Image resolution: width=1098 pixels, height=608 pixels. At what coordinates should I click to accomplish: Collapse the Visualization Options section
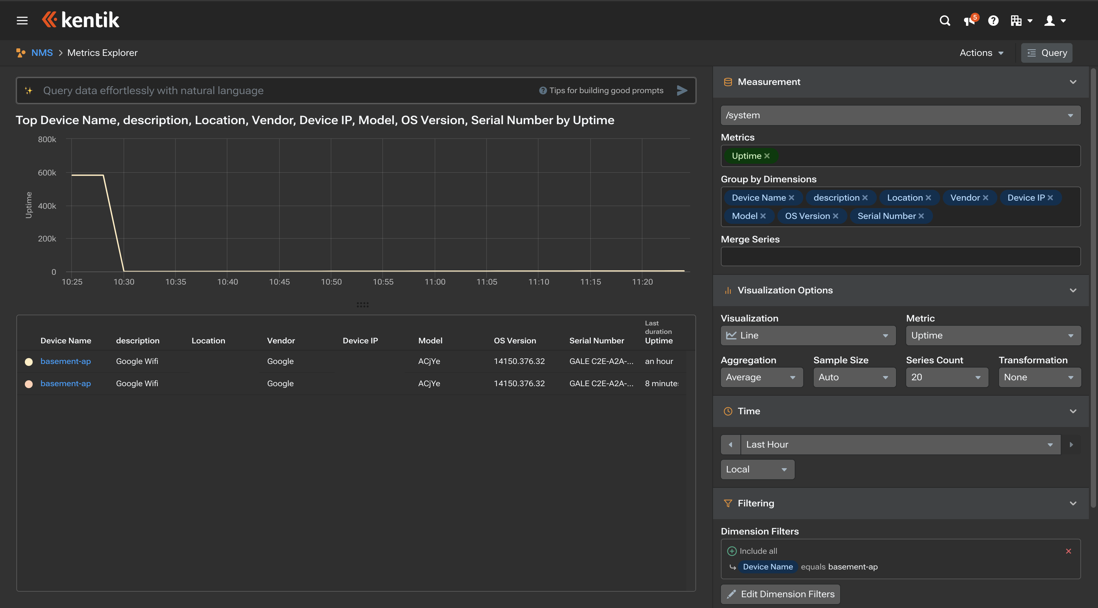(1073, 290)
